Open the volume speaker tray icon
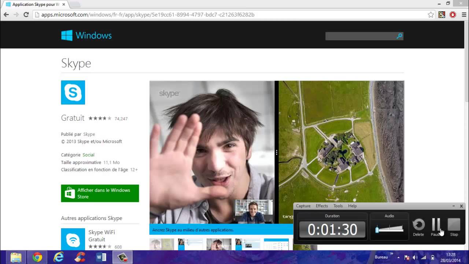This screenshot has height=264, width=469. tap(415, 257)
